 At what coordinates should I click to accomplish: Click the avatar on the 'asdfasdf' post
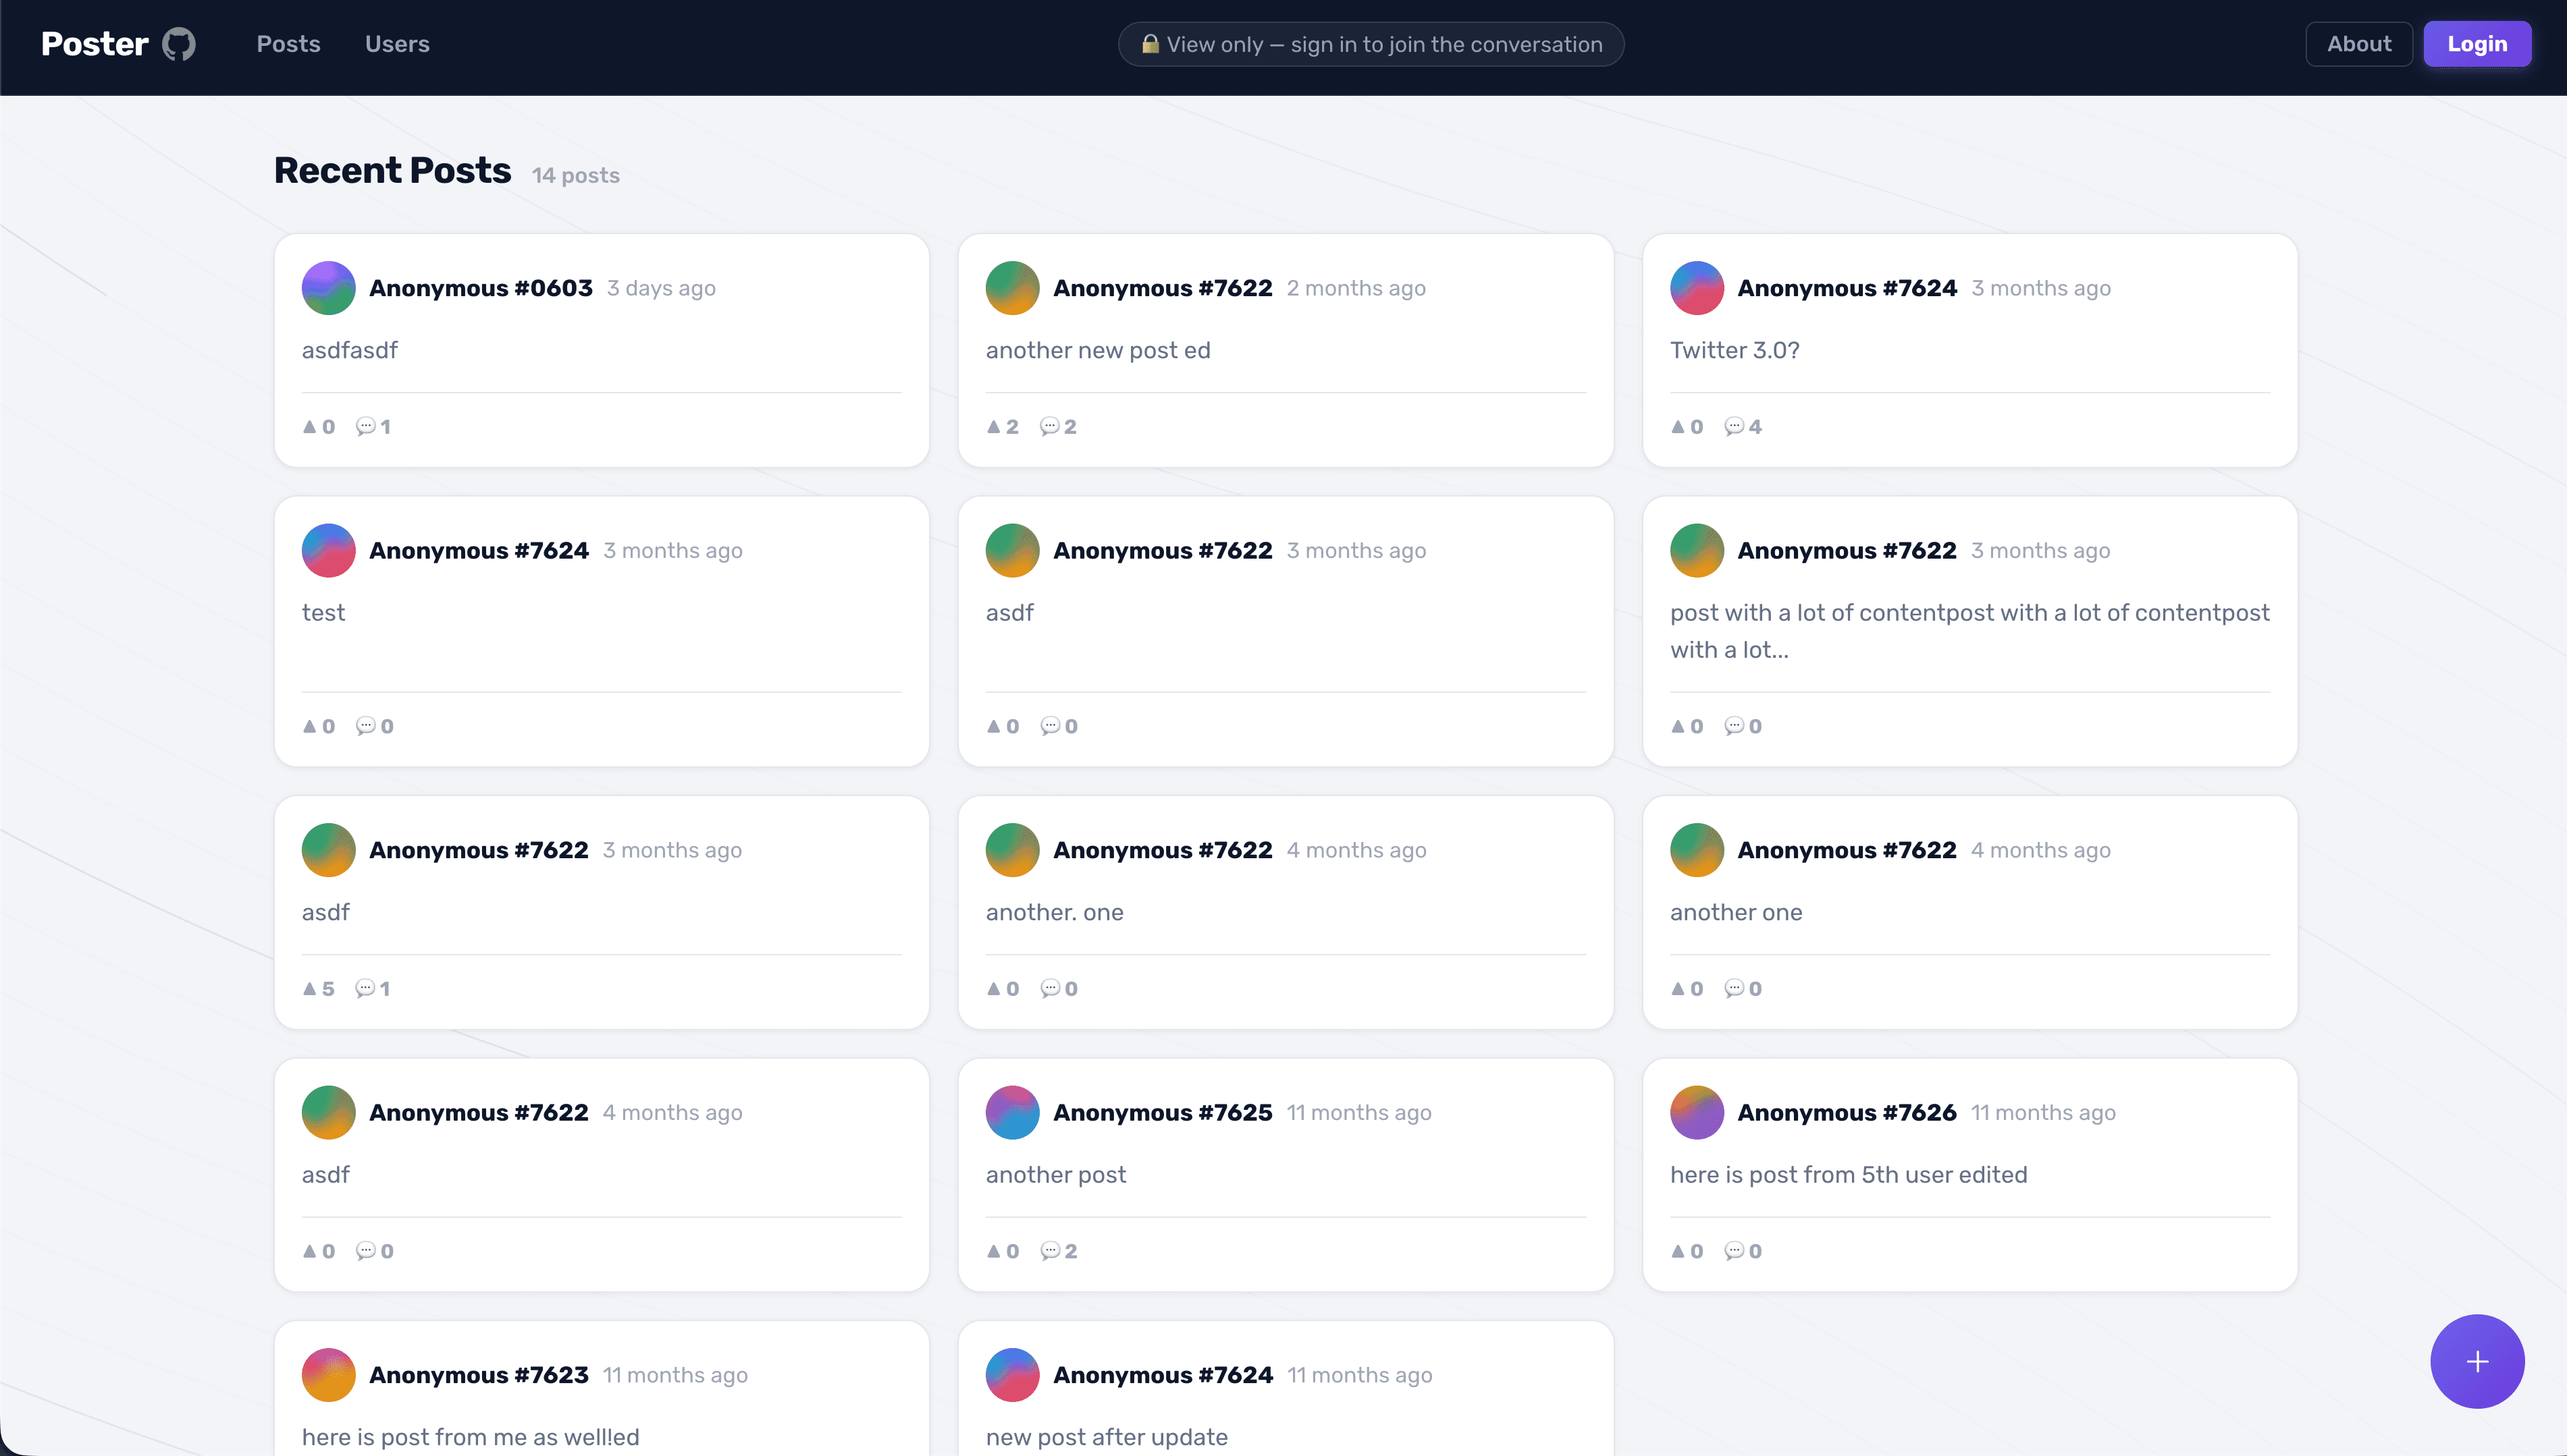[x=328, y=288]
